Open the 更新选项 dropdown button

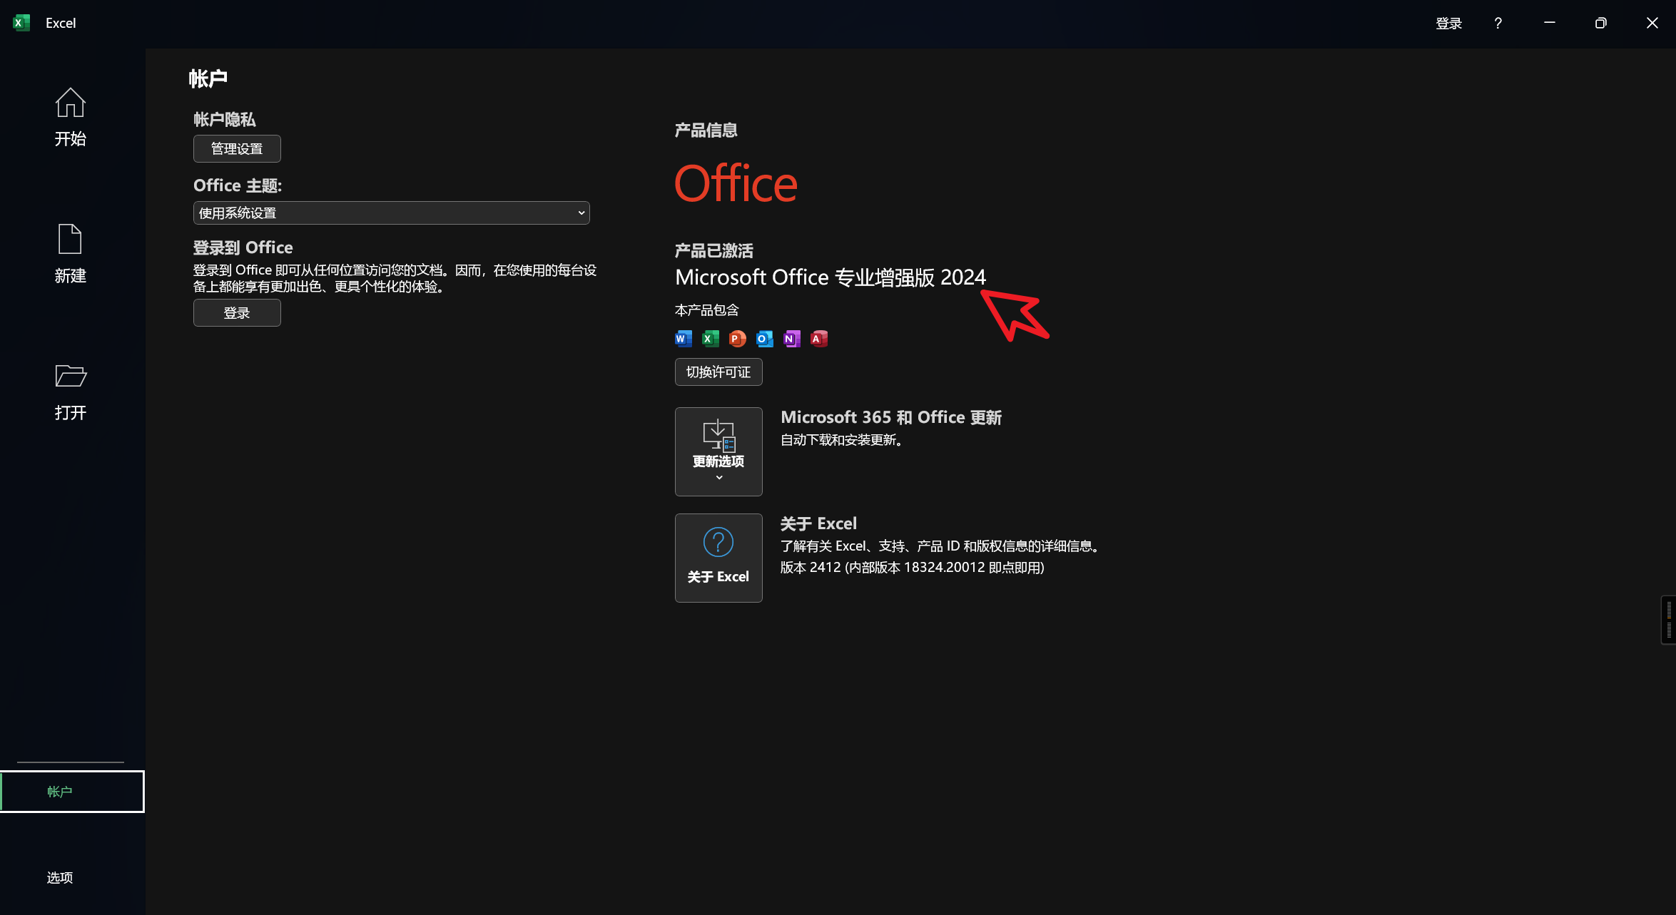pos(718,451)
